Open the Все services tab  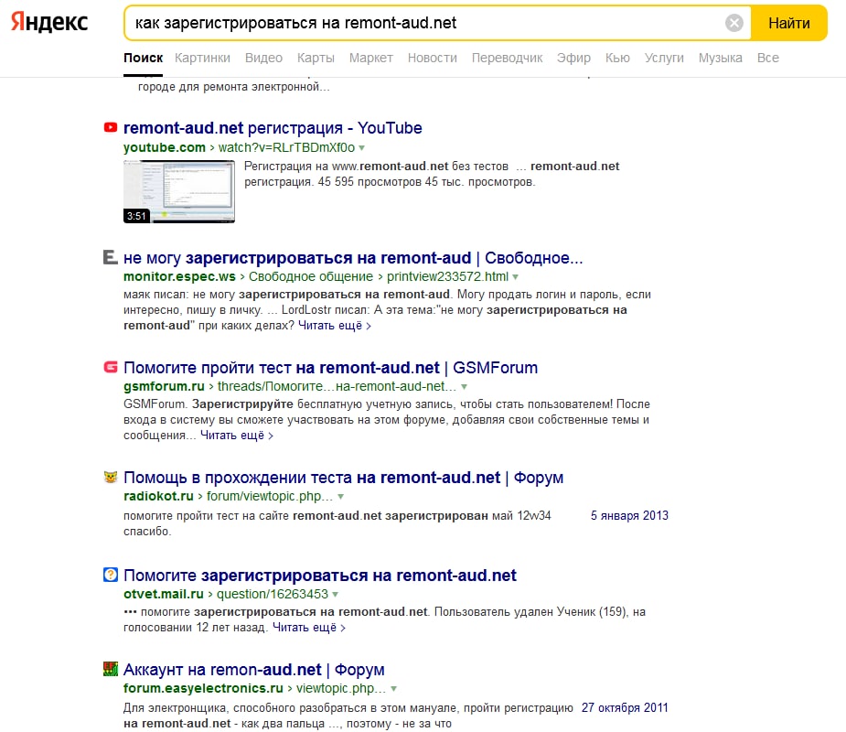pos(767,58)
